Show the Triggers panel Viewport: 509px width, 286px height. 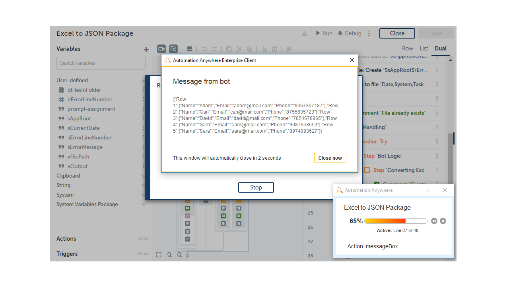(x=143, y=254)
